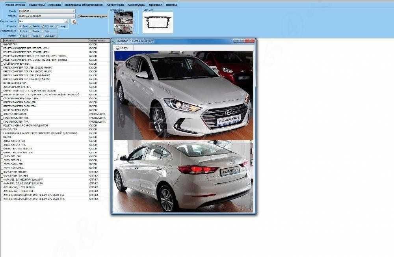
Task: Select ФОНАРЬ ПАССИВНЫЙ (КАТАФОТ) ЗАДН. ПРА. row
Action: (56, 199)
